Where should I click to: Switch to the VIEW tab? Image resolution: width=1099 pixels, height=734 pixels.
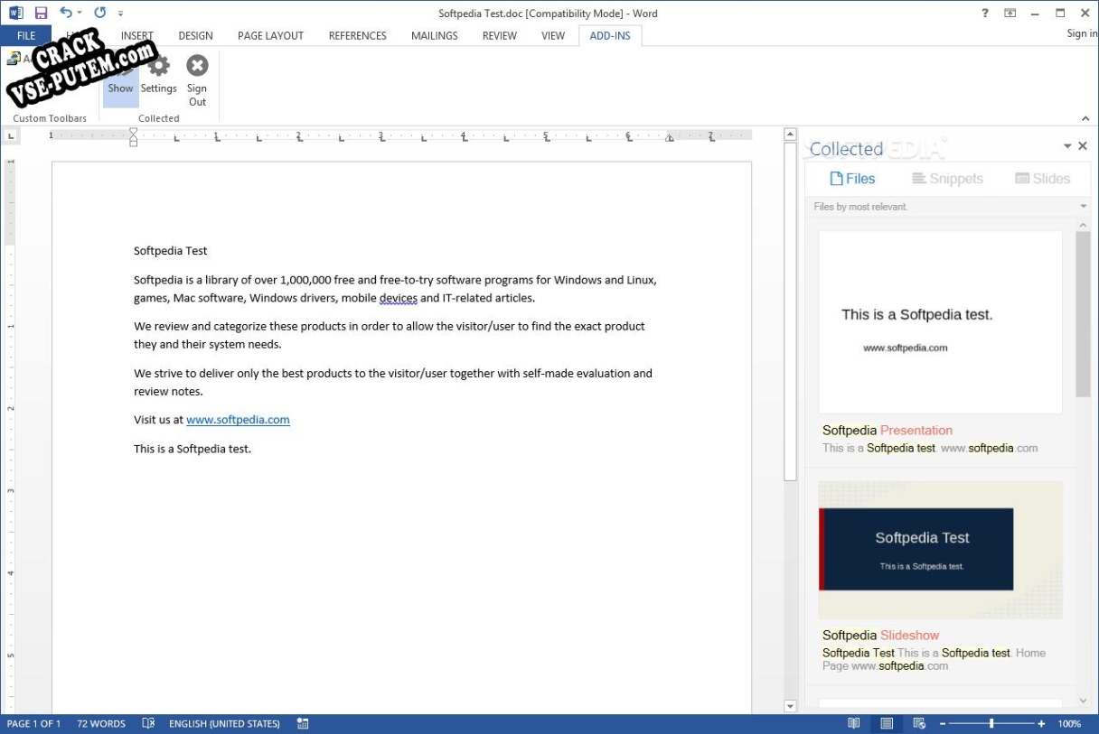pos(553,36)
